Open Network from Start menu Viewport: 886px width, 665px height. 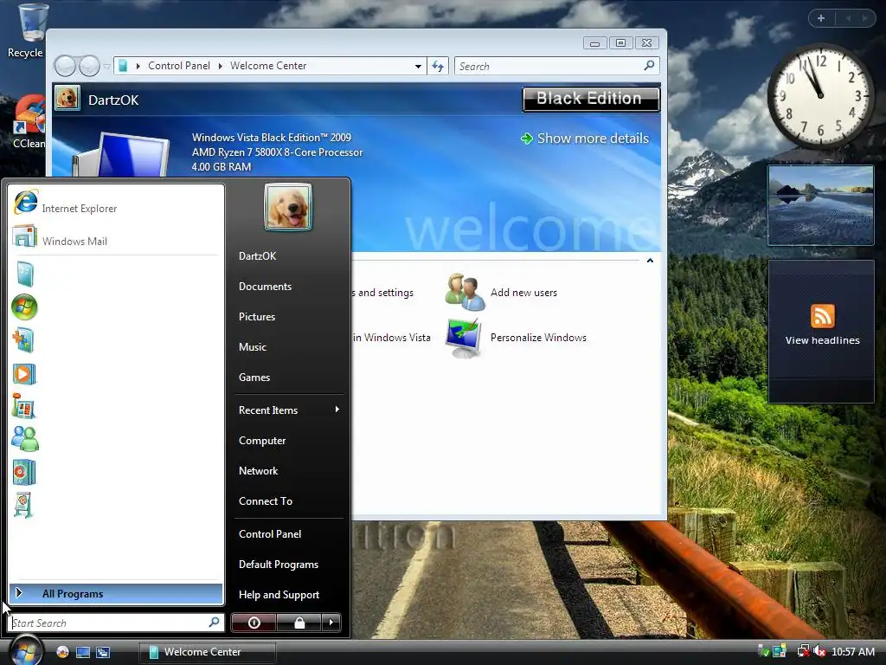click(258, 470)
